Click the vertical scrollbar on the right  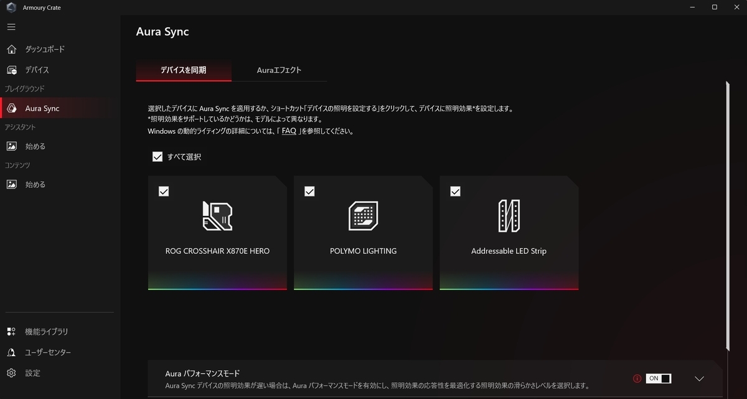click(x=726, y=217)
